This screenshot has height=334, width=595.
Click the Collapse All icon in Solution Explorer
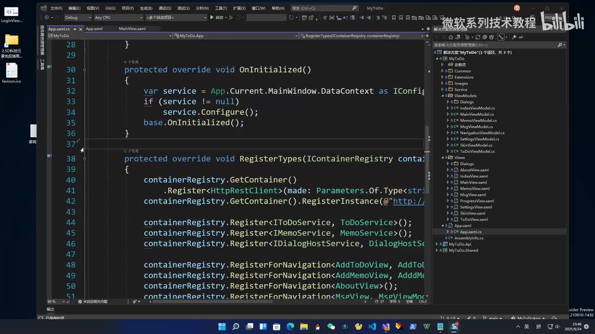(485, 37)
